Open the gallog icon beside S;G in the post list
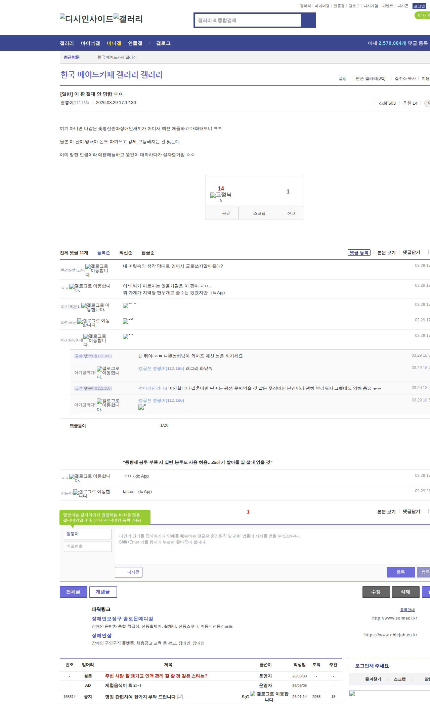The width and height of the screenshot is (430, 704). 269,697
